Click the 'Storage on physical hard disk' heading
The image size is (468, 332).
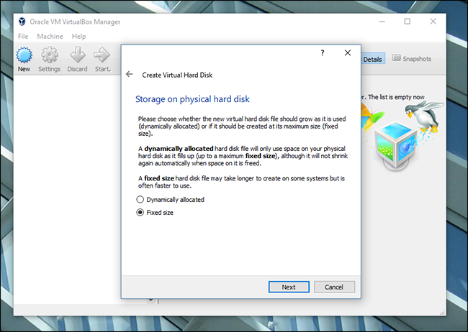192,99
